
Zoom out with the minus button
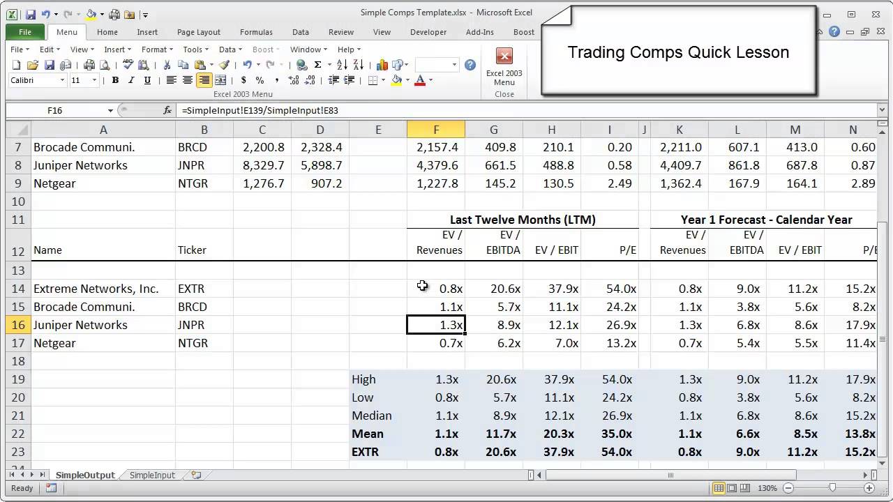(x=789, y=488)
